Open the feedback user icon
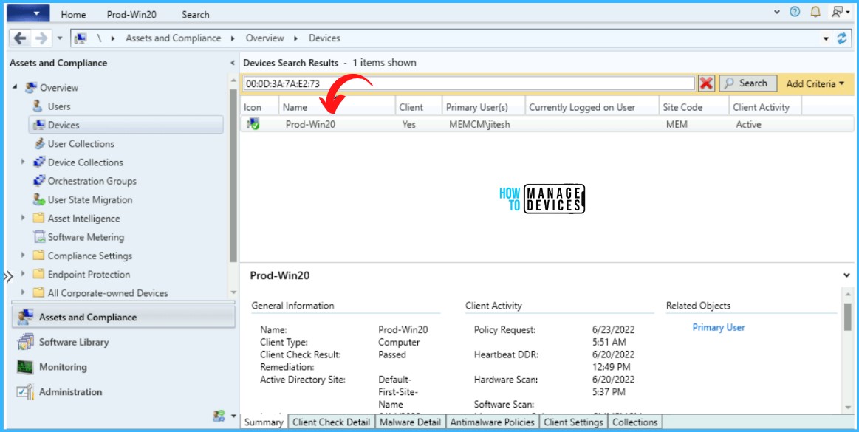Viewport: 859px width, 432px height. [x=838, y=12]
